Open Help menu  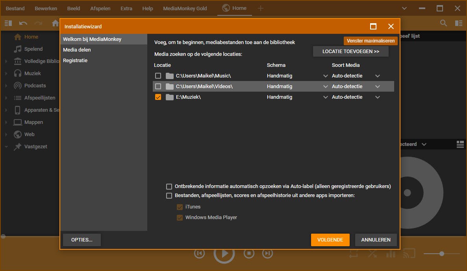pyautogui.click(x=147, y=8)
